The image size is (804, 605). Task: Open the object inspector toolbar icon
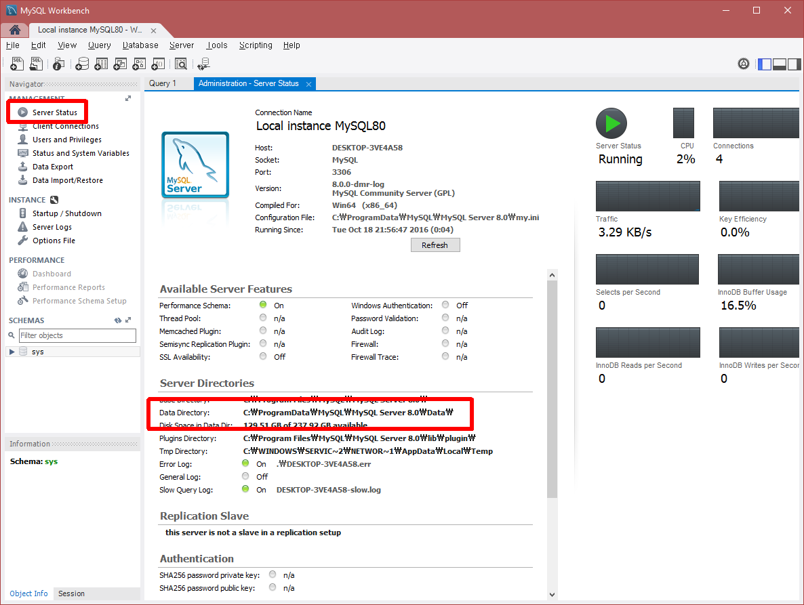[59, 64]
